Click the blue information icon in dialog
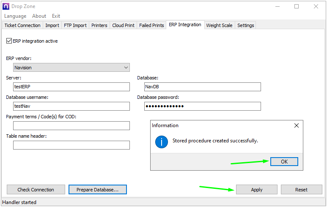327x207 pixels. click(x=162, y=142)
